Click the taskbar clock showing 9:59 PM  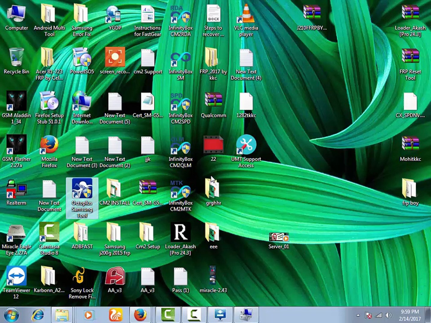410,315
